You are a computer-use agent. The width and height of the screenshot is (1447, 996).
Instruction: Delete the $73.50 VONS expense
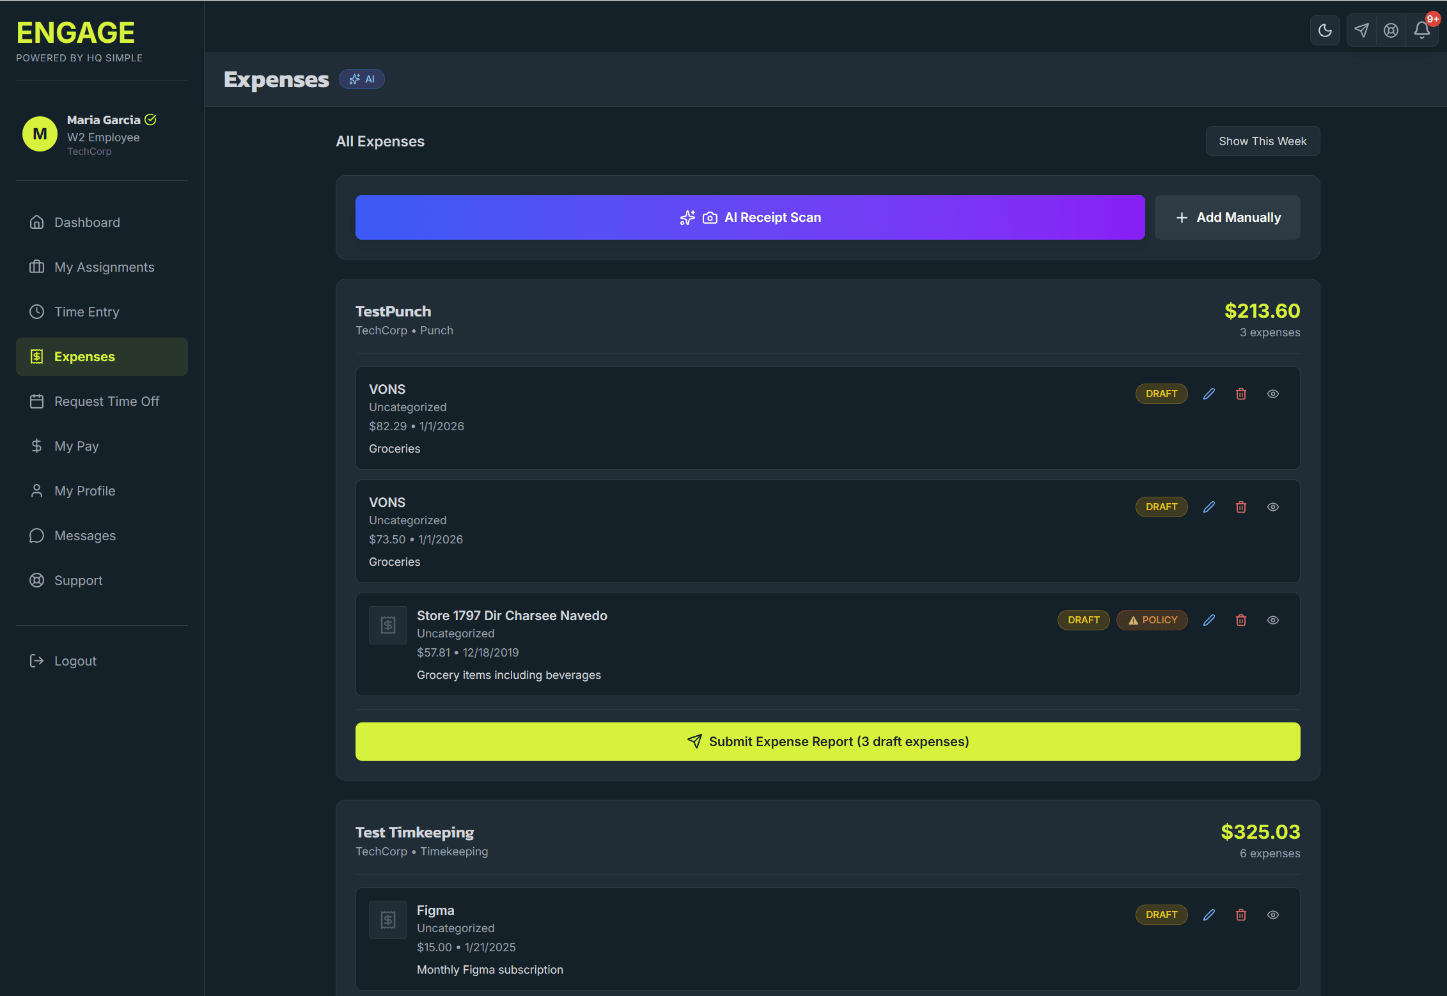(x=1240, y=507)
